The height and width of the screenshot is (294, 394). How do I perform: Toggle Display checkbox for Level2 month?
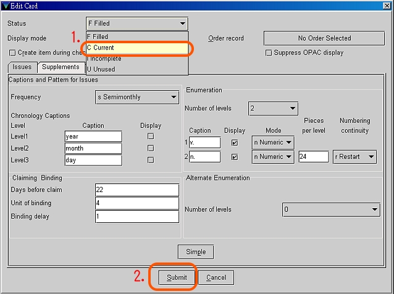[x=150, y=148]
